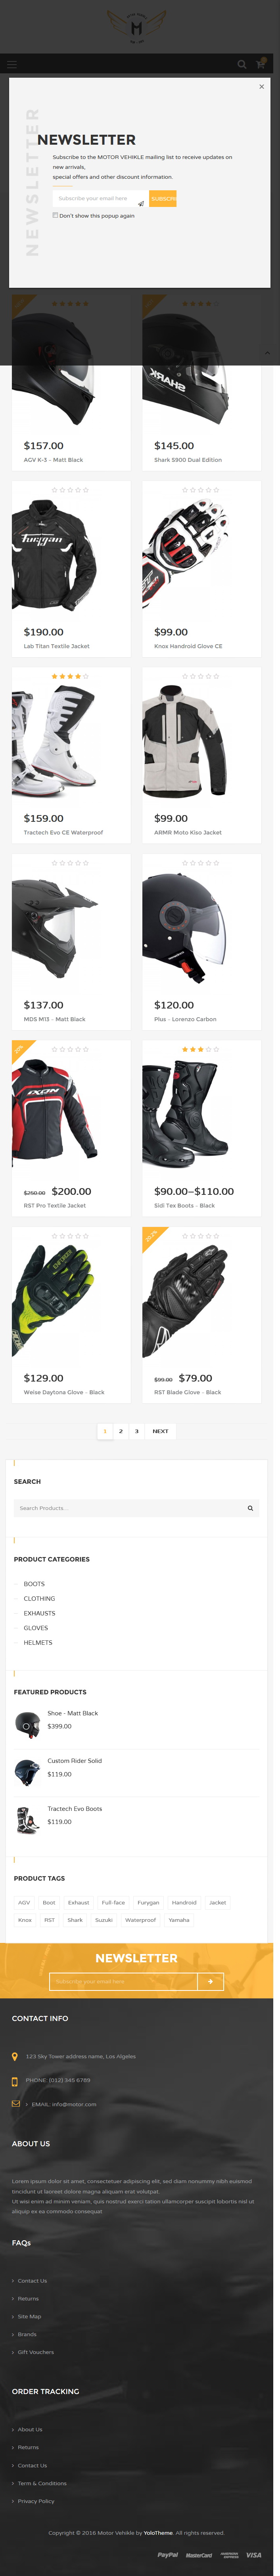The height and width of the screenshot is (2576, 280).
Task: Open the shopping cart icon
Action: click(x=261, y=64)
